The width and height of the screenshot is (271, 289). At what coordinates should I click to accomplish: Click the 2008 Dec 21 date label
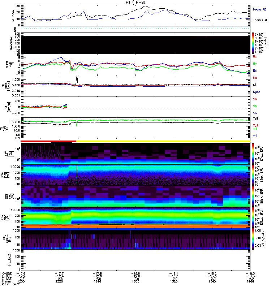[11, 284]
